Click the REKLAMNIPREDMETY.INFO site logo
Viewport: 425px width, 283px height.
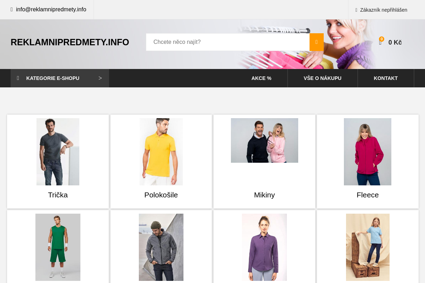click(x=70, y=42)
